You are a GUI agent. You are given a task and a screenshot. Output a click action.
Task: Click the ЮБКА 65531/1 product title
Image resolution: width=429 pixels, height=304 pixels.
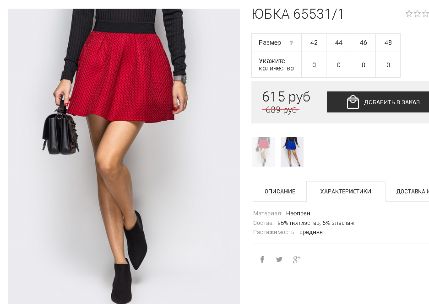(298, 14)
